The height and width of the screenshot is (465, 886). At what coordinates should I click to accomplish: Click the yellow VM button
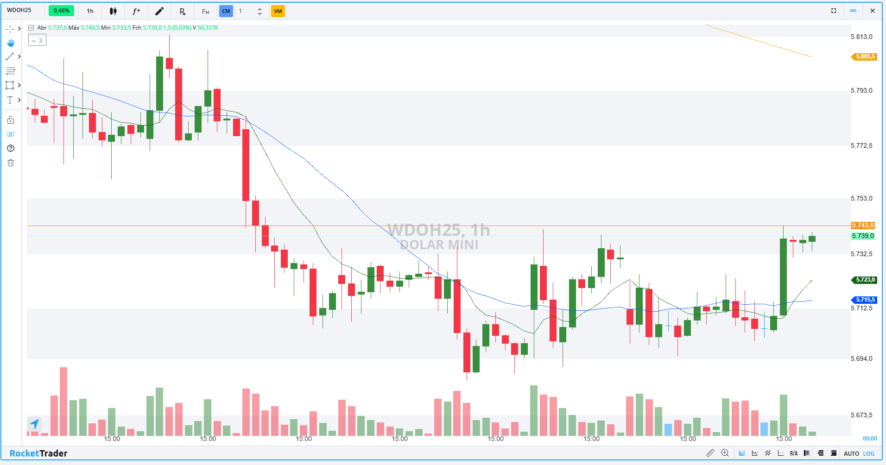click(278, 11)
